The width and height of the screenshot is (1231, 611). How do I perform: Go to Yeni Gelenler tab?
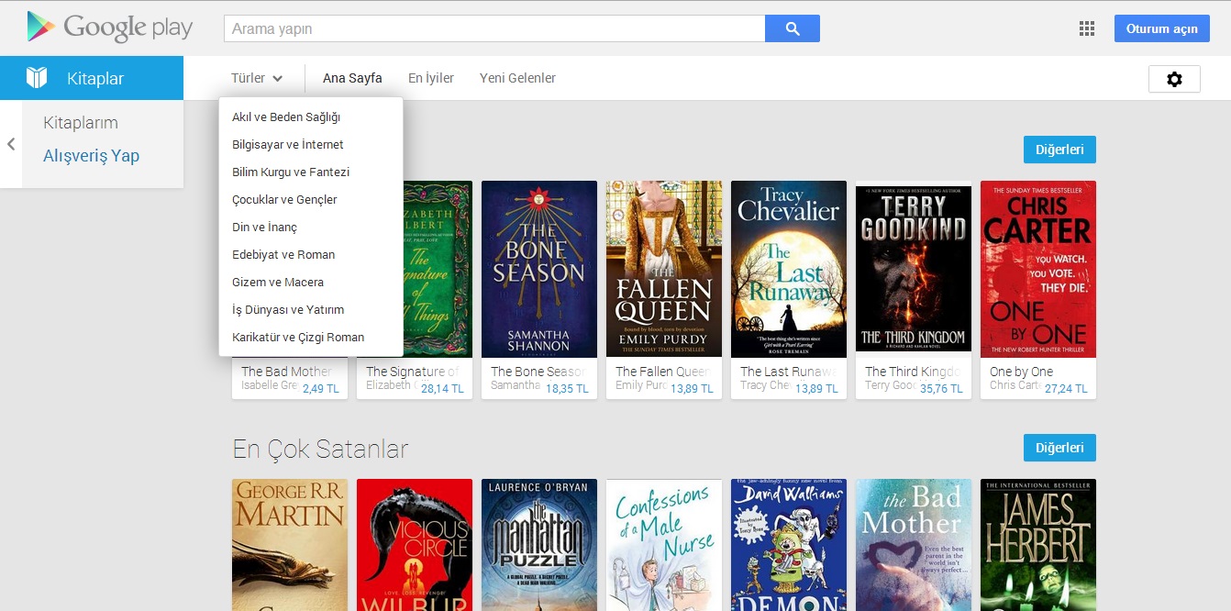pyautogui.click(x=517, y=78)
